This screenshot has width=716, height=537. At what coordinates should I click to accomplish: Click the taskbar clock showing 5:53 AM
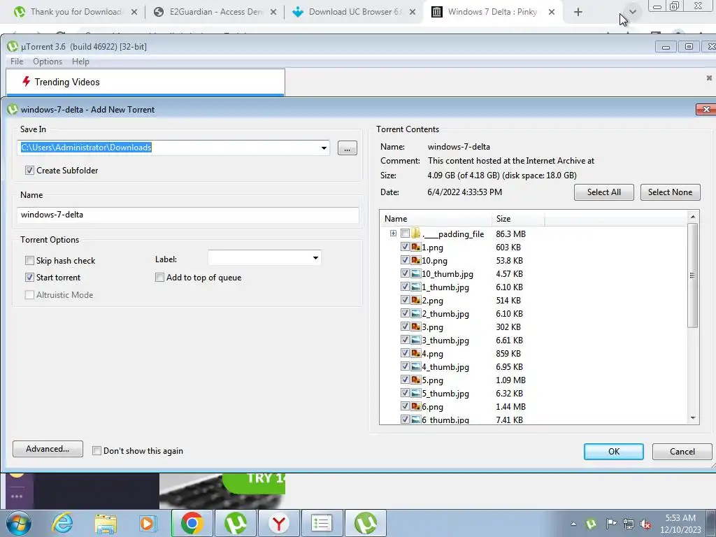[x=680, y=524]
